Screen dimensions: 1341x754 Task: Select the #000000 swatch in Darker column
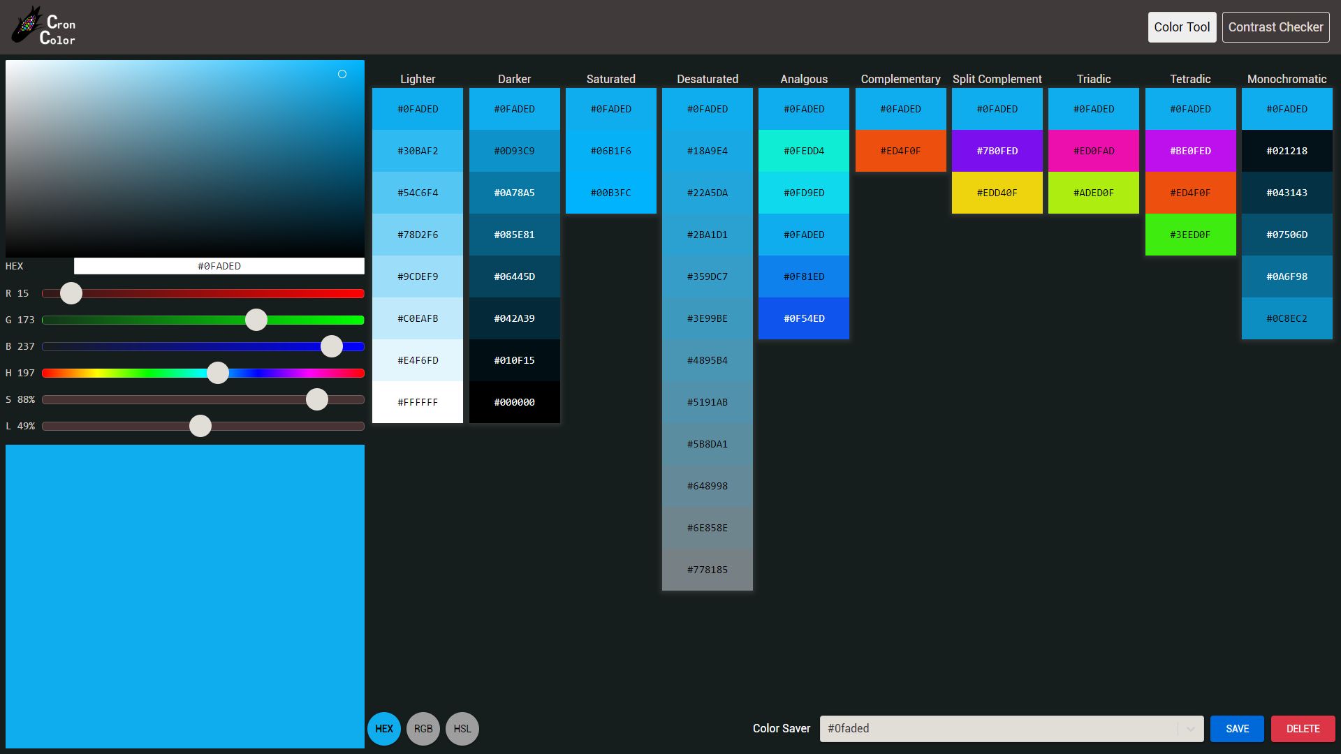pos(514,402)
